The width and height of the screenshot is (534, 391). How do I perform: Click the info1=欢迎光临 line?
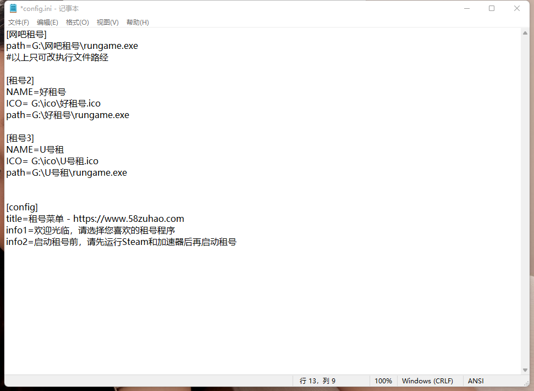pyautogui.click(x=91, y=231)
